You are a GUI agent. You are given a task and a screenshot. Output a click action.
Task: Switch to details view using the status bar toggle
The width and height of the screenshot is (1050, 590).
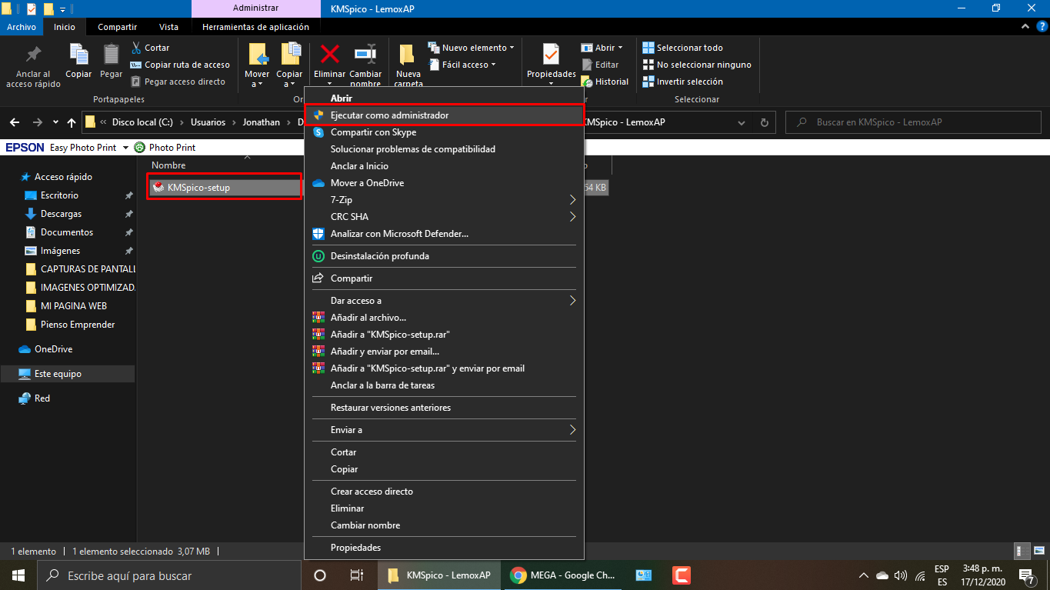click(1022, 552)
